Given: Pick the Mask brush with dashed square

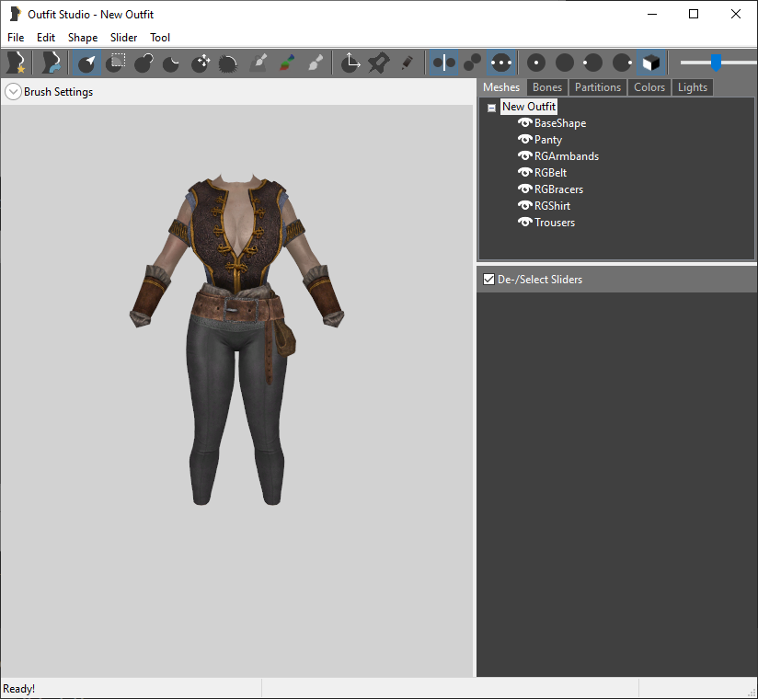Looking at the screenshot, I should (116, 63).
